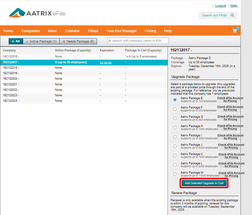Open Help in the orange navigation bar

168,31
